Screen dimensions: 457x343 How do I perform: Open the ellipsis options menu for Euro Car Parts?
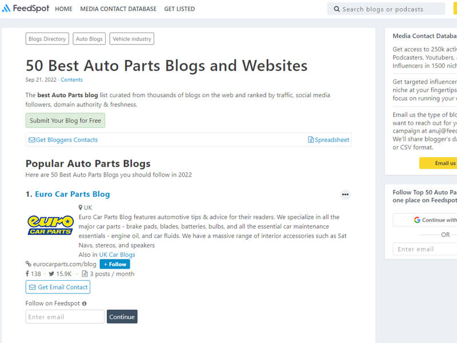click(345, 194)
